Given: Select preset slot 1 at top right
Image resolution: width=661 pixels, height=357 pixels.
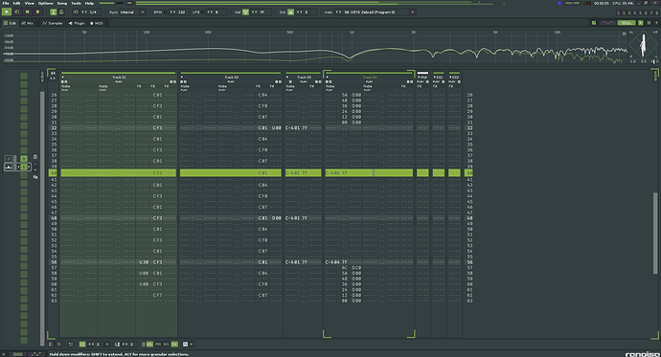Looking at the screenshot, I should coord(619,12).
